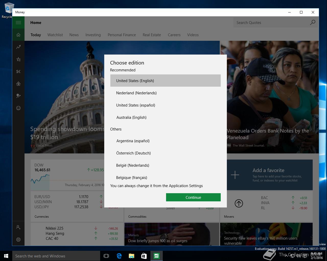Screen dimensions: 327x261
Task: Switch to the News tab
Action: (74, 35)
